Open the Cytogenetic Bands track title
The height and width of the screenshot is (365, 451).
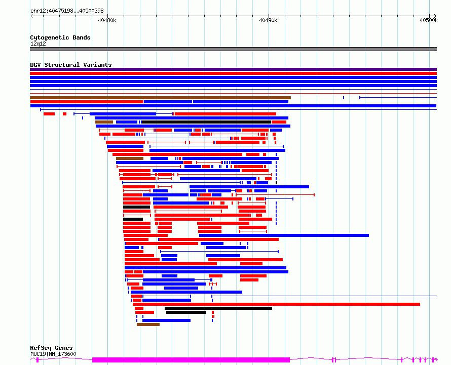click(60, 37)
